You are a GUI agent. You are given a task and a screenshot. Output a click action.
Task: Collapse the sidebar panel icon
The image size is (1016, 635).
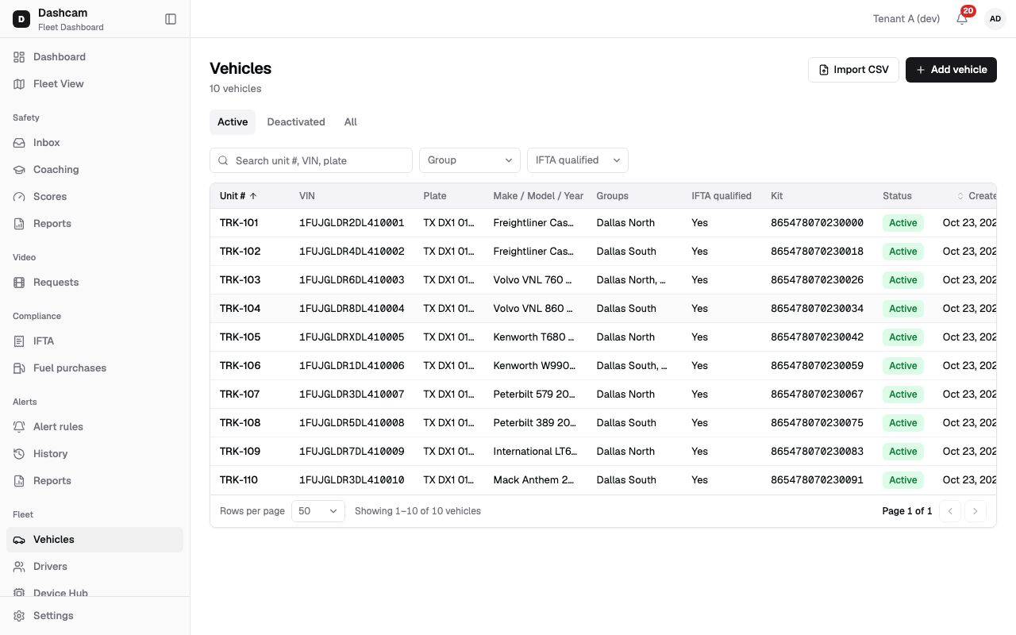coord(171,19)
